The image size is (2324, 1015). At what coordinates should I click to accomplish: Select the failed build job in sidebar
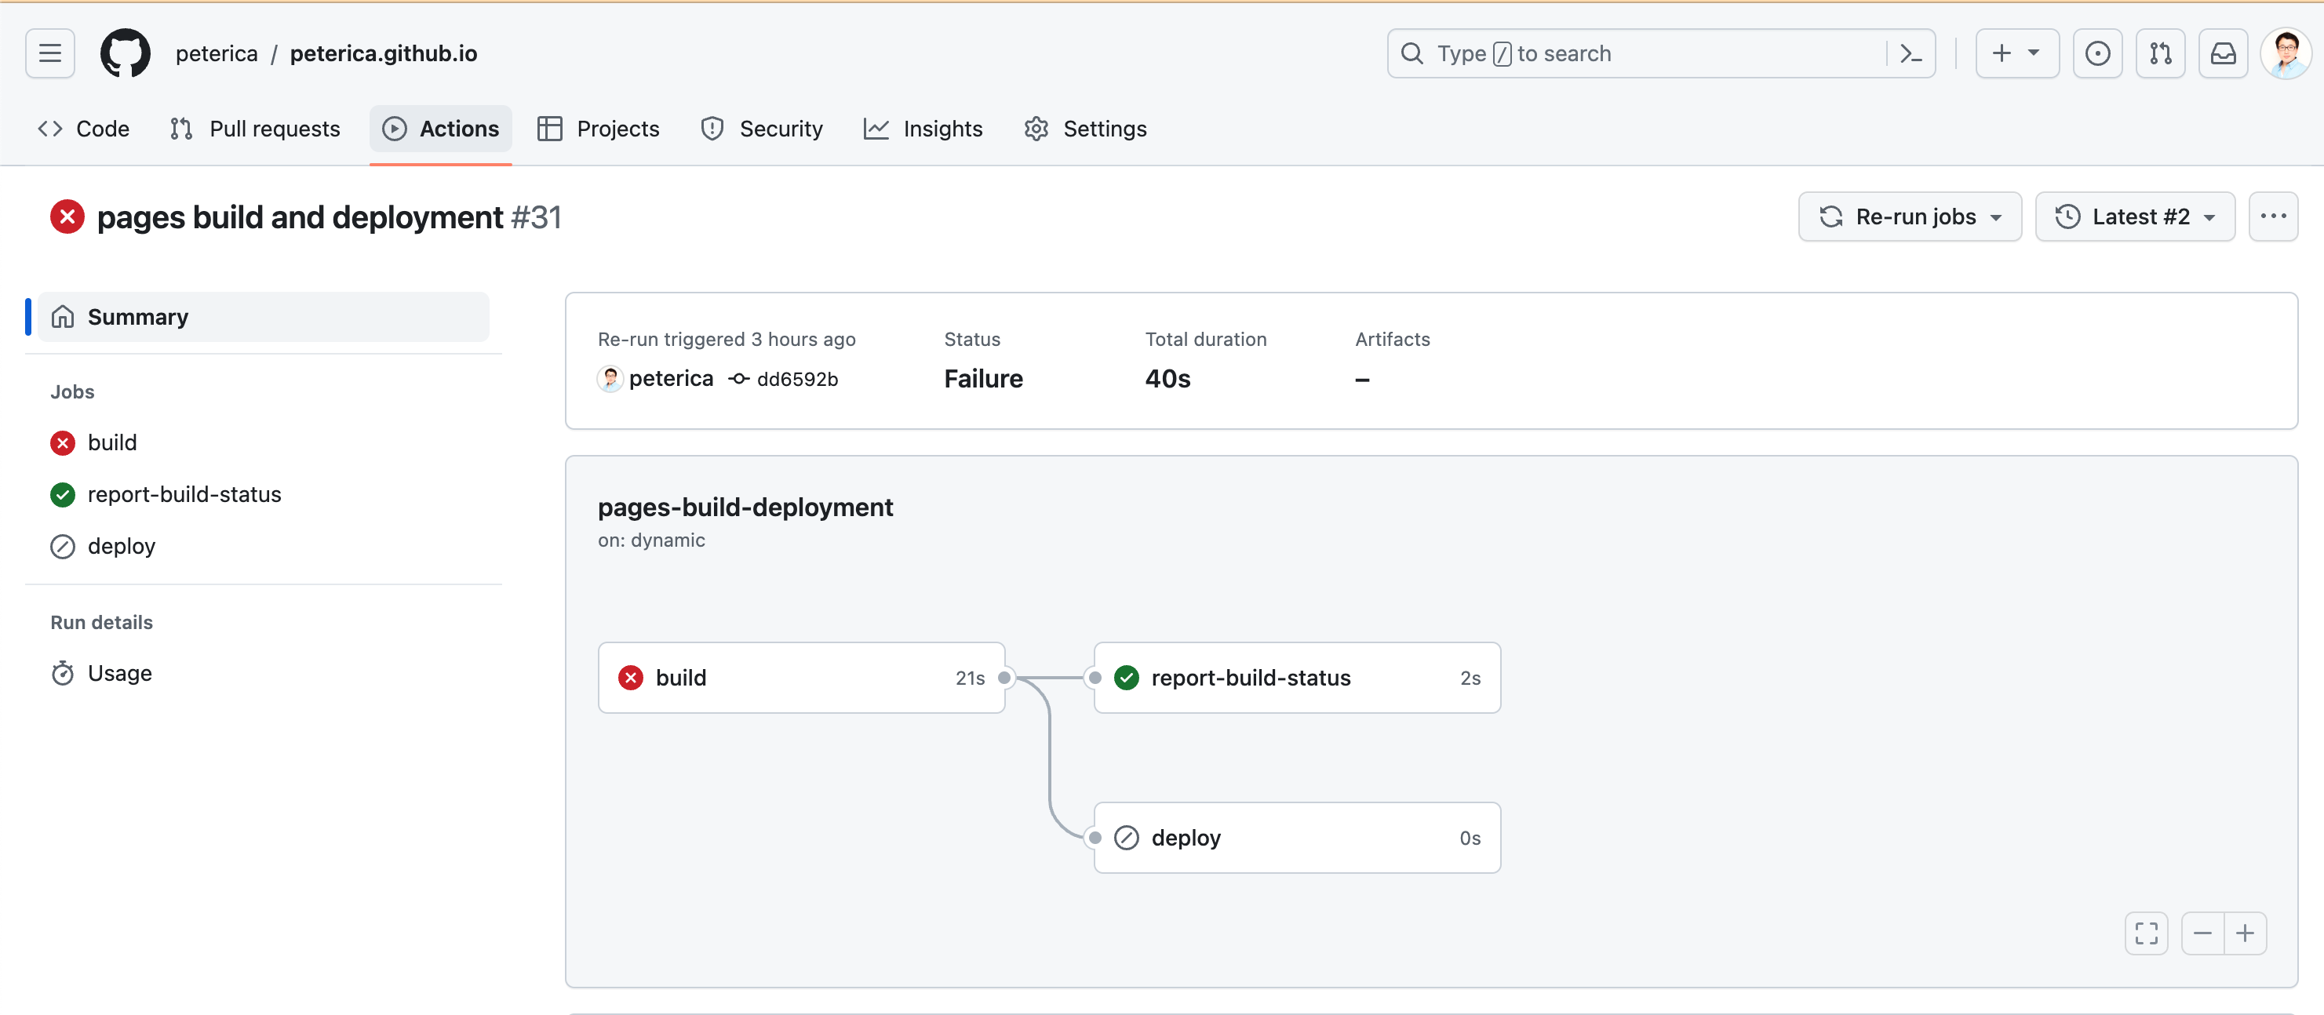click(x=112, y=443)
